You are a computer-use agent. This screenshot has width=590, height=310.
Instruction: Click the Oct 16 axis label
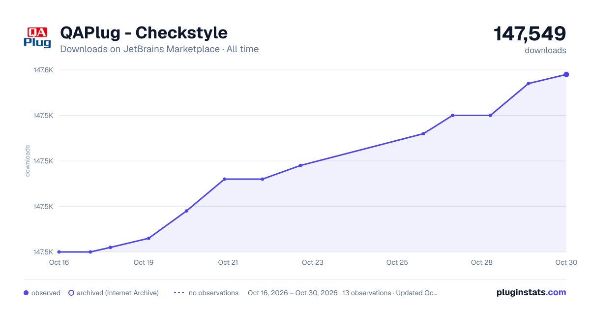(59, 262)
